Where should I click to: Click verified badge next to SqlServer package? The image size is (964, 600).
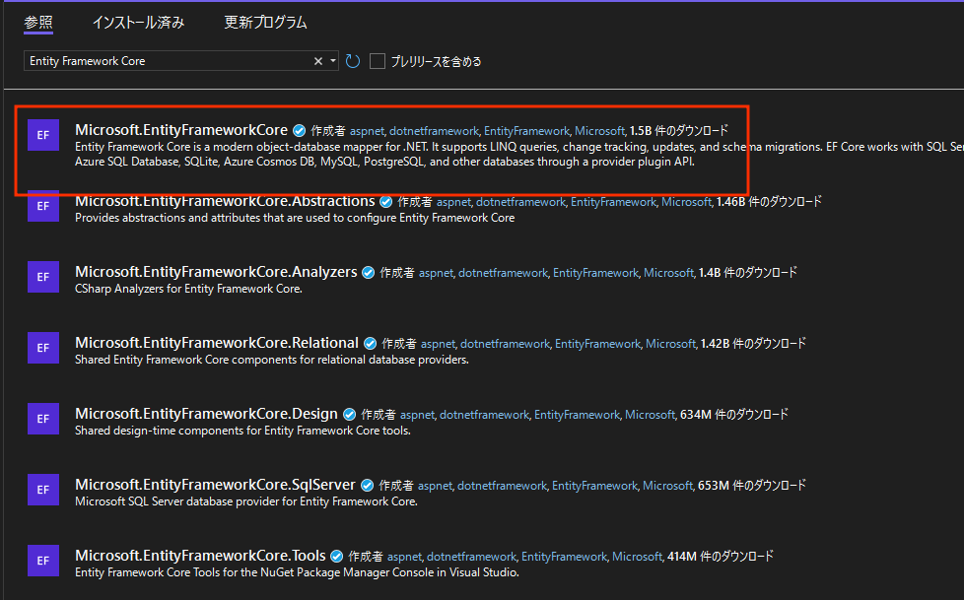pyautogui.click(x=367, y=486)
